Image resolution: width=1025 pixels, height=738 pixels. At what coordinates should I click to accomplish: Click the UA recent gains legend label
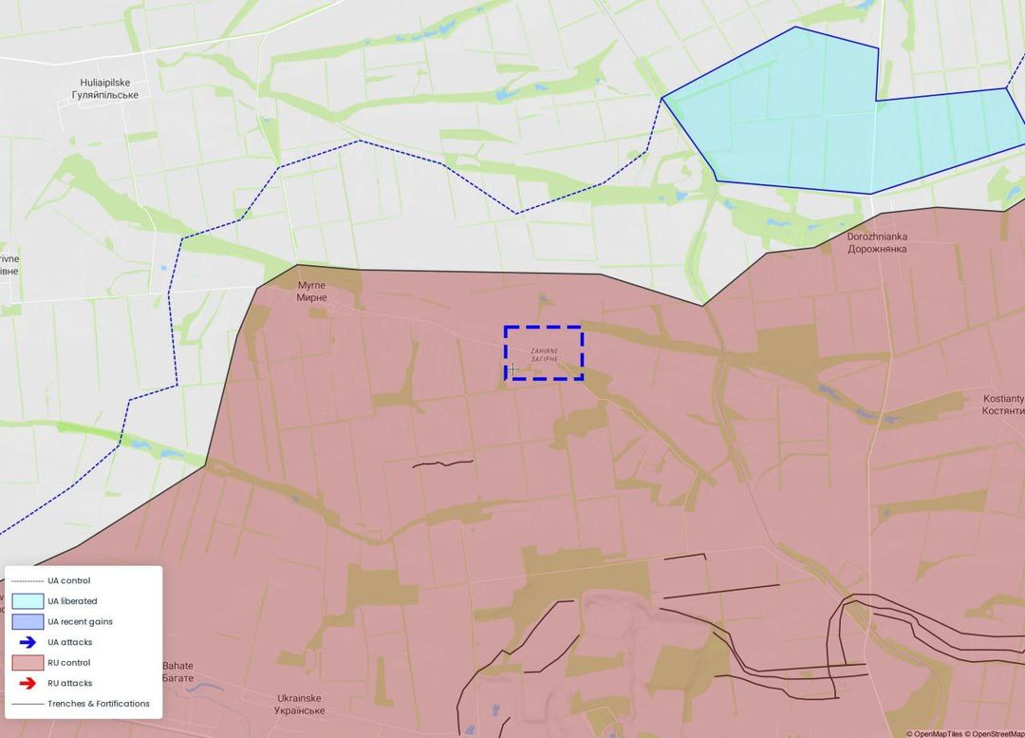click(x=81, y=621)
